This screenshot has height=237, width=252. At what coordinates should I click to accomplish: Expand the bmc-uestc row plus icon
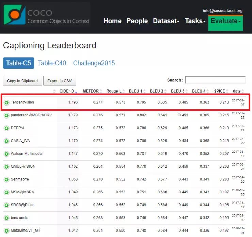6,218
